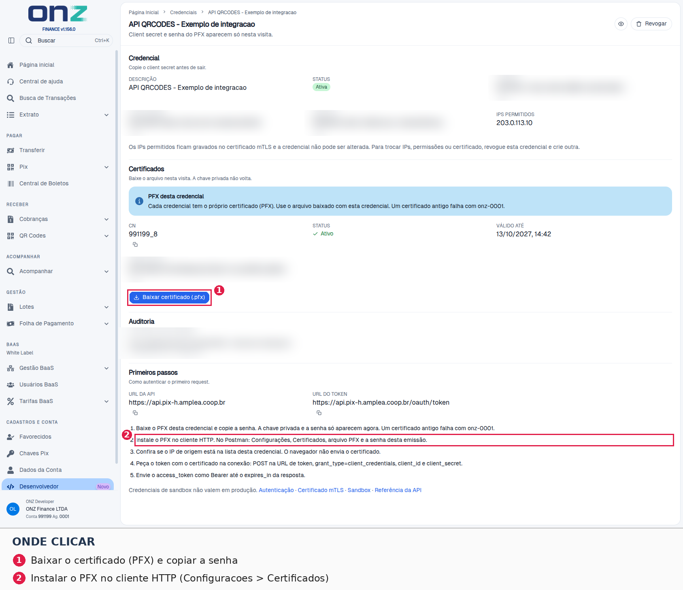Click the Chaves Pix key icon
The height and width of the screenshot is (590, 683).
pos(11,454)
